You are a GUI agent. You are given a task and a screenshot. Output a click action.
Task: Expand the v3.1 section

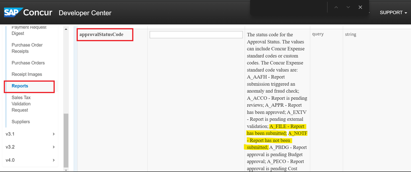pos(30,134)
